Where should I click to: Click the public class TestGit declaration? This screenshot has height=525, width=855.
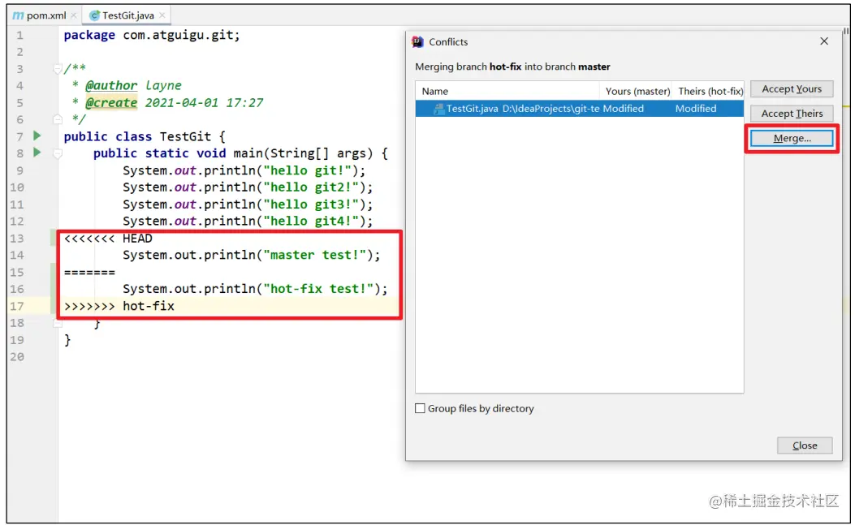(x=145, y=136)
